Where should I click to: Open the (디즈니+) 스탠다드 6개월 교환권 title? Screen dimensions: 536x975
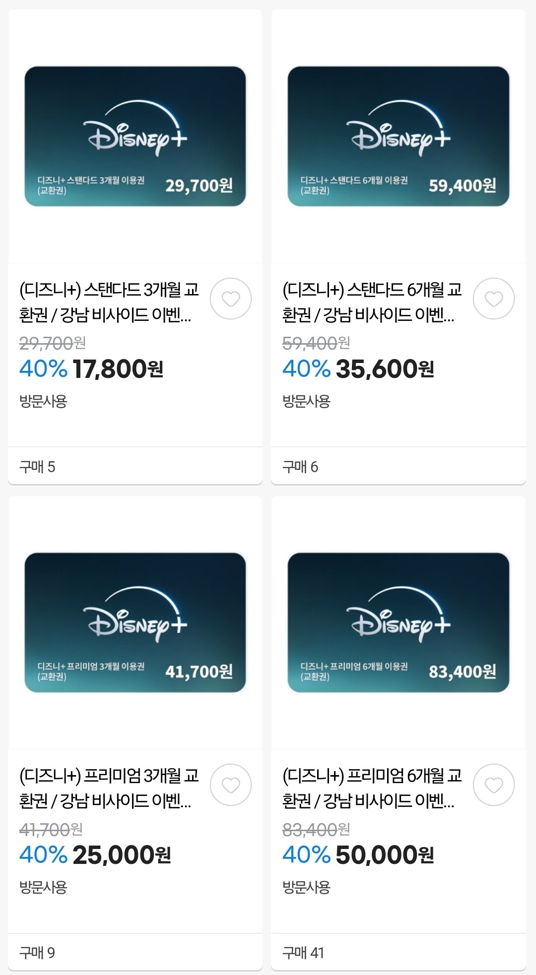372,302
